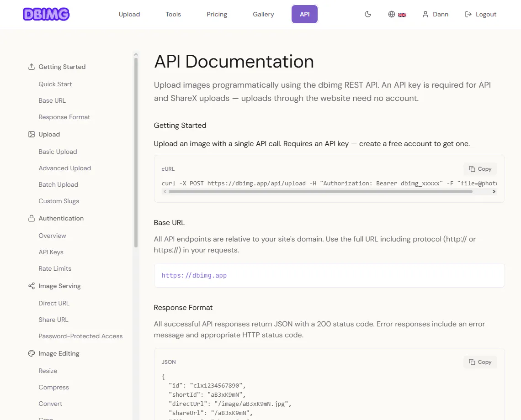Click the https://dbimg.app base URL
Screen dimensions: 521x420
click(x=194, y=276)
